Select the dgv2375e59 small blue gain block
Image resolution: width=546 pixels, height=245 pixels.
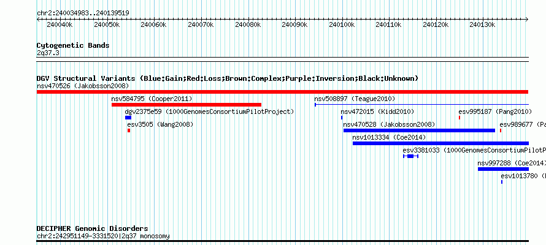coord(128,118)
